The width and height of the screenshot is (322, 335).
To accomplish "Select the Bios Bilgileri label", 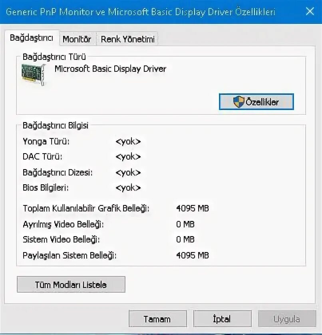I will pos(46,187).
